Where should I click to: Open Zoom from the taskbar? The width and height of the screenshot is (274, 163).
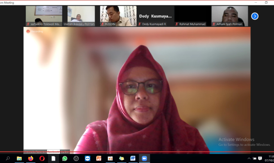tap(144, 158)
